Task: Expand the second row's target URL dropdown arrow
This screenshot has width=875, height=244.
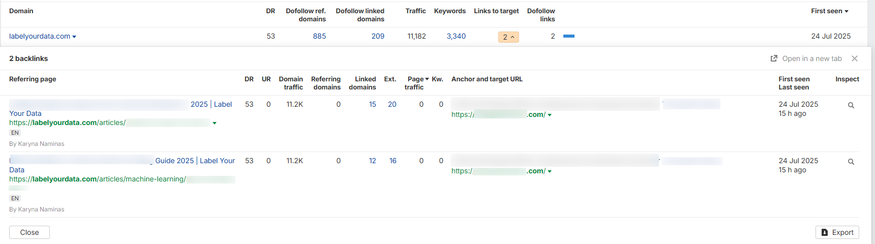Action: (550, 171)
